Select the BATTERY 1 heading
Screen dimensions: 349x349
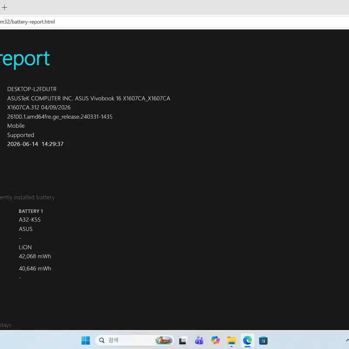point(31,211)
